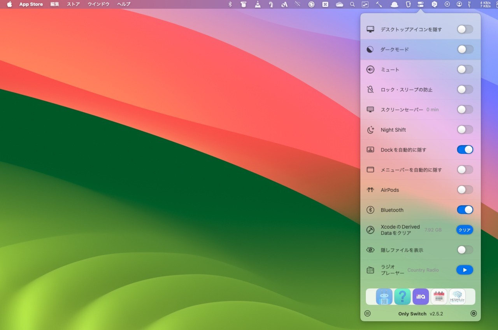Image resolution: width=498 pixels, height=330 pixels.
Task: Click the Country Radio station name
Action: pos(423,270)
